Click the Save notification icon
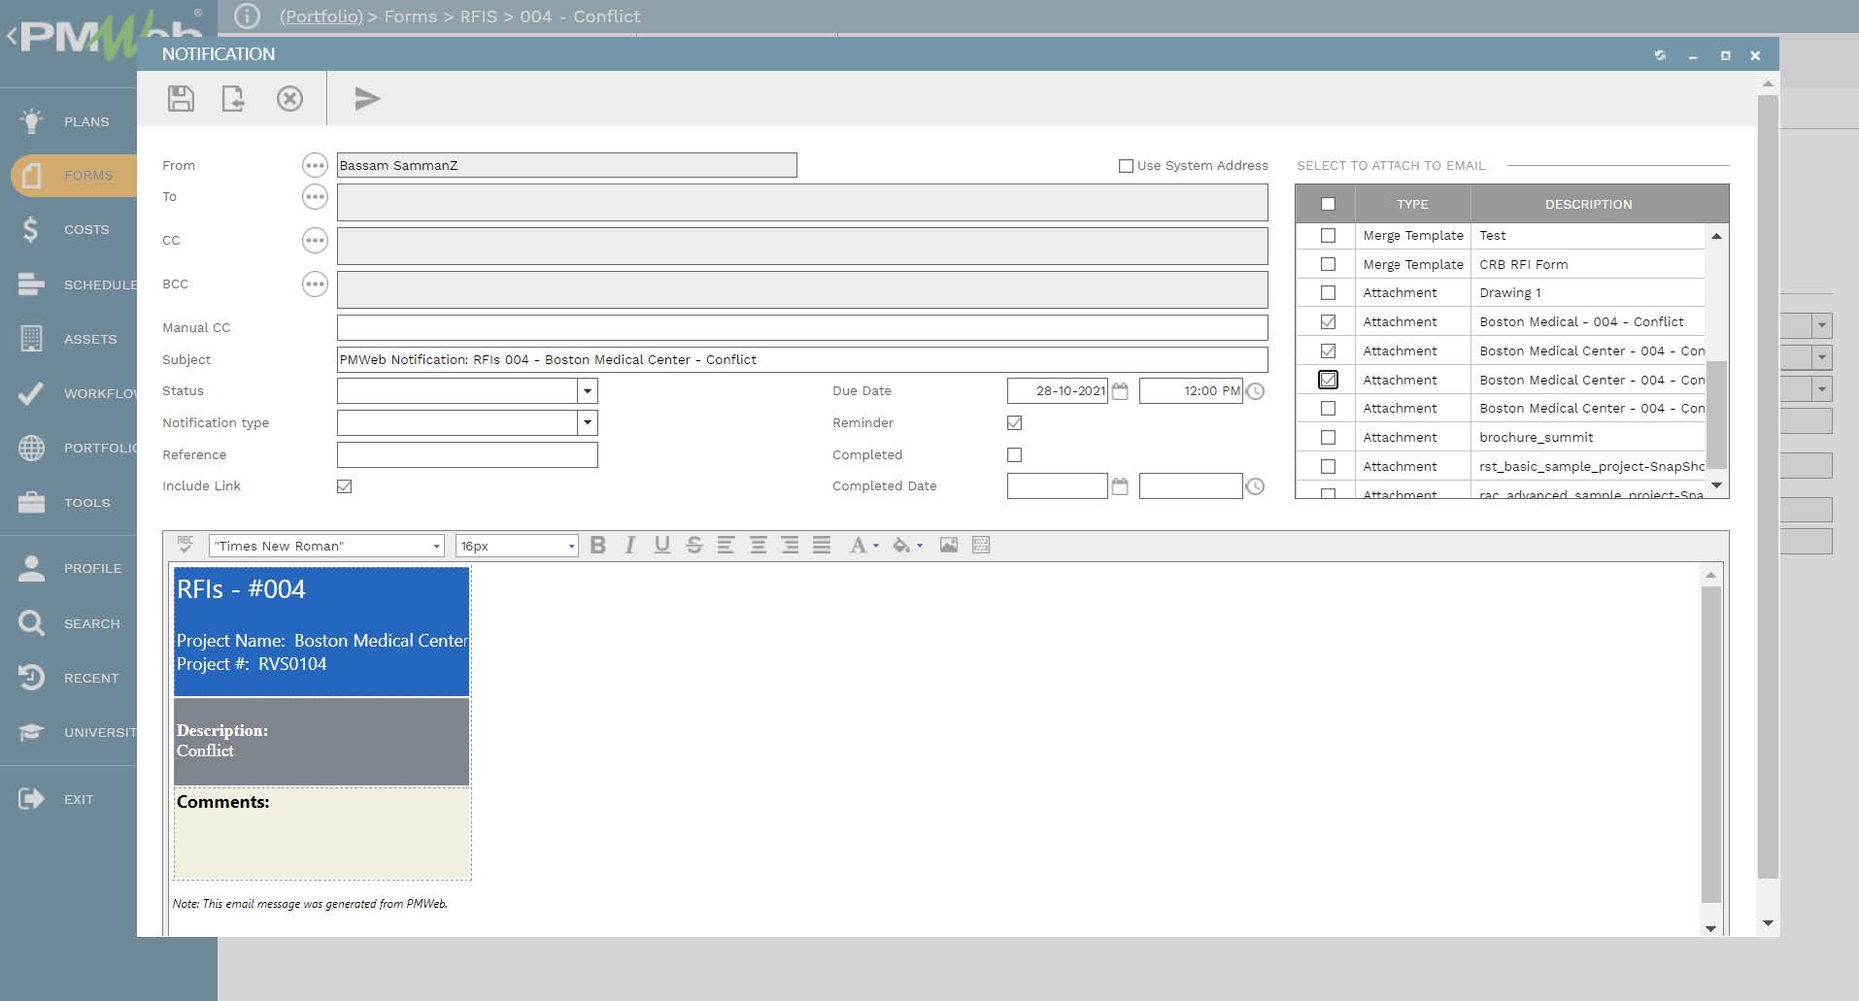1859x1001 pixels. (181, 98)
